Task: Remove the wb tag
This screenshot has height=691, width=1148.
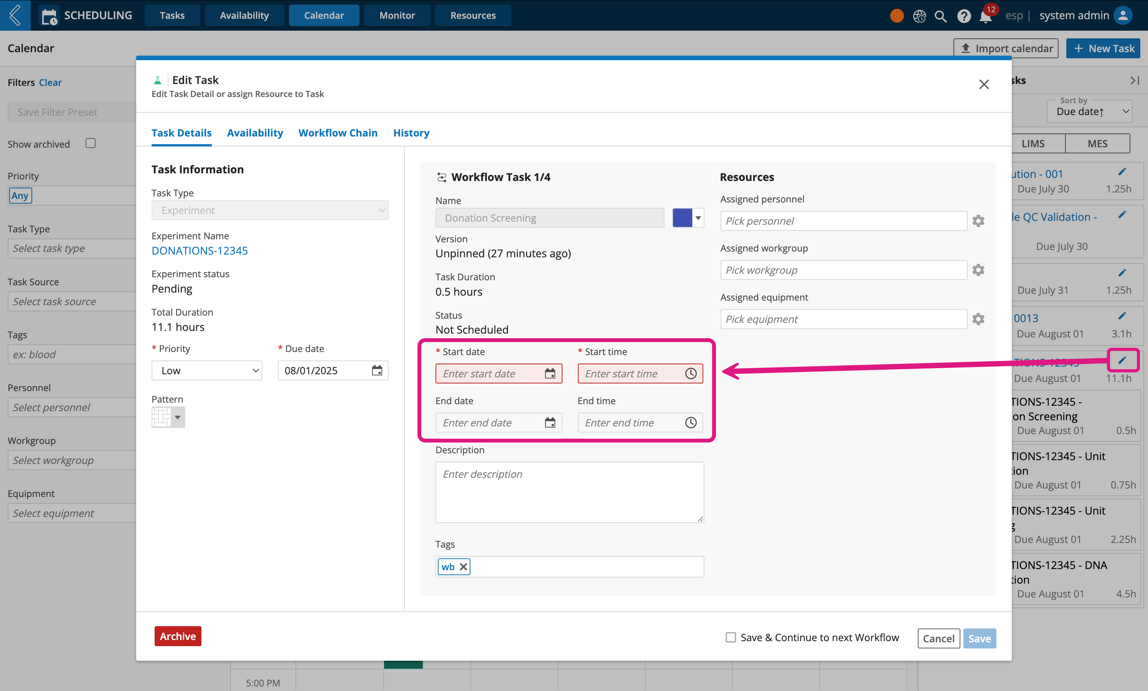Action: click(x=463, y=567)
